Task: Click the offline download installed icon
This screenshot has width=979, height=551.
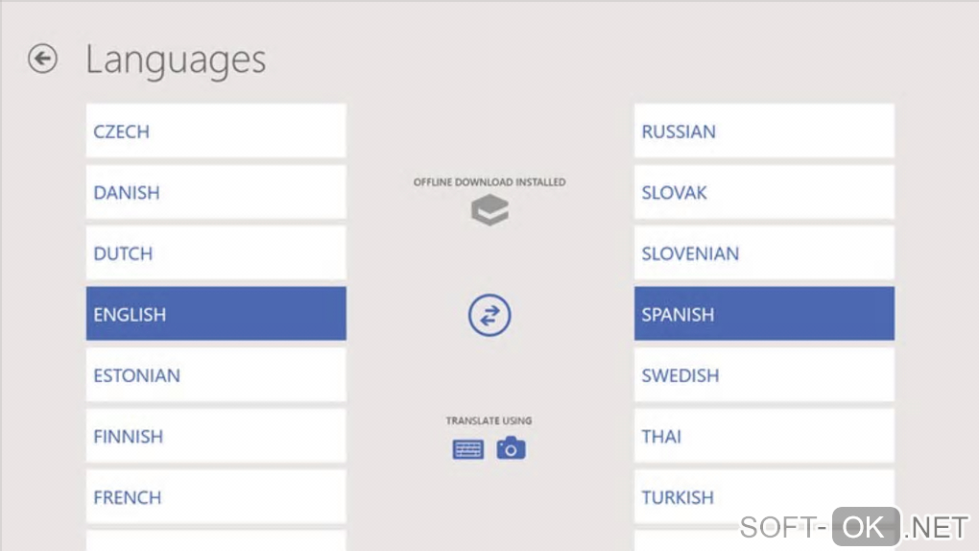Action: point(489,211)
